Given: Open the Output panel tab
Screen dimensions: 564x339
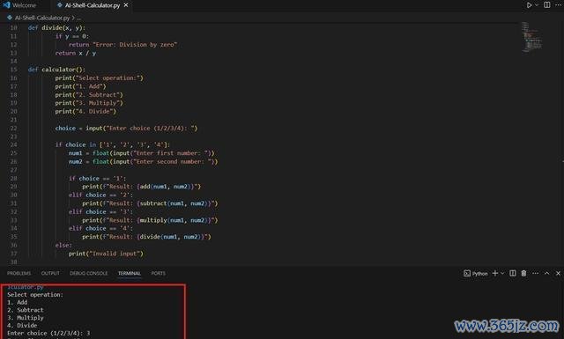Looking at the screenshot, I should click(50, 273).
